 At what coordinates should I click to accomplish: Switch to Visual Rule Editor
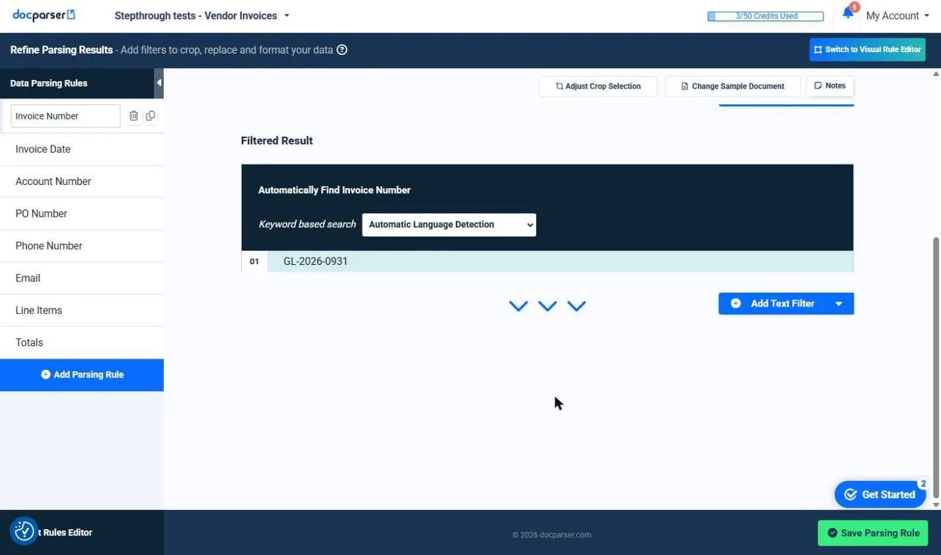pos(868,50)
